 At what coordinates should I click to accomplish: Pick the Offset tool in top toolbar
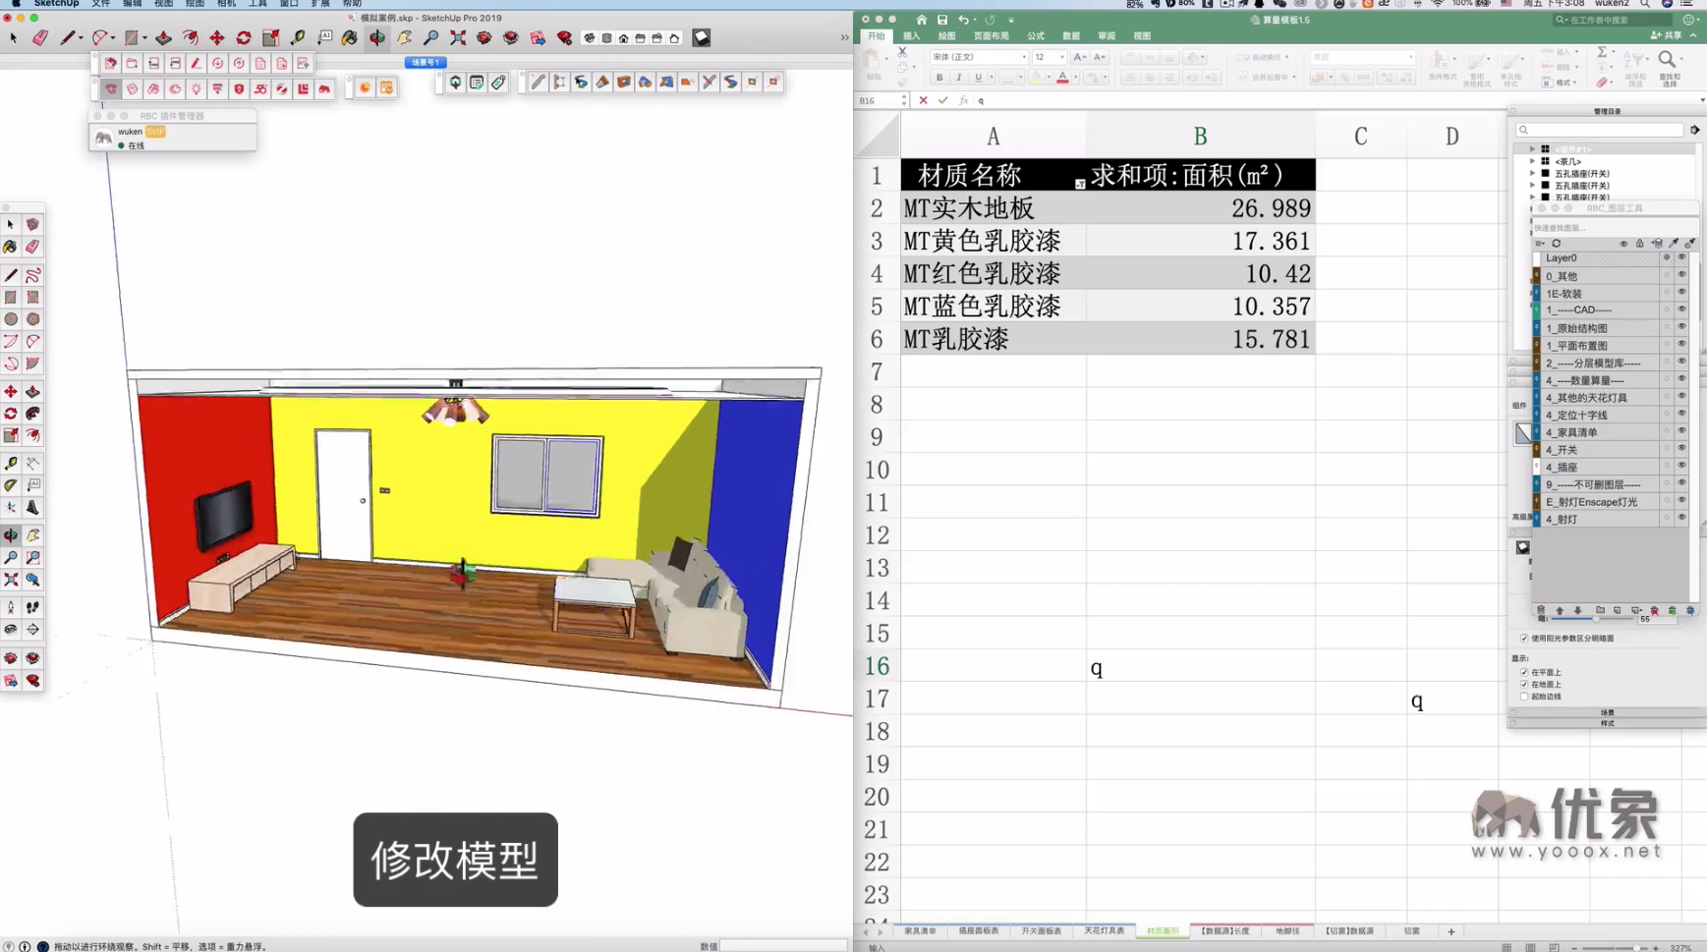[x=191, y=38]
